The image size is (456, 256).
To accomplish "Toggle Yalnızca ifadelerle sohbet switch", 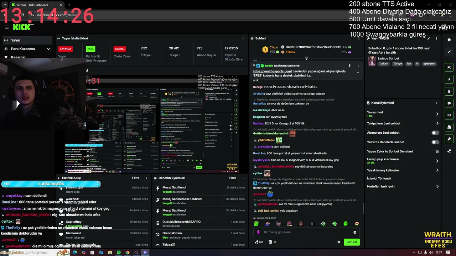I will coord(435,142).
